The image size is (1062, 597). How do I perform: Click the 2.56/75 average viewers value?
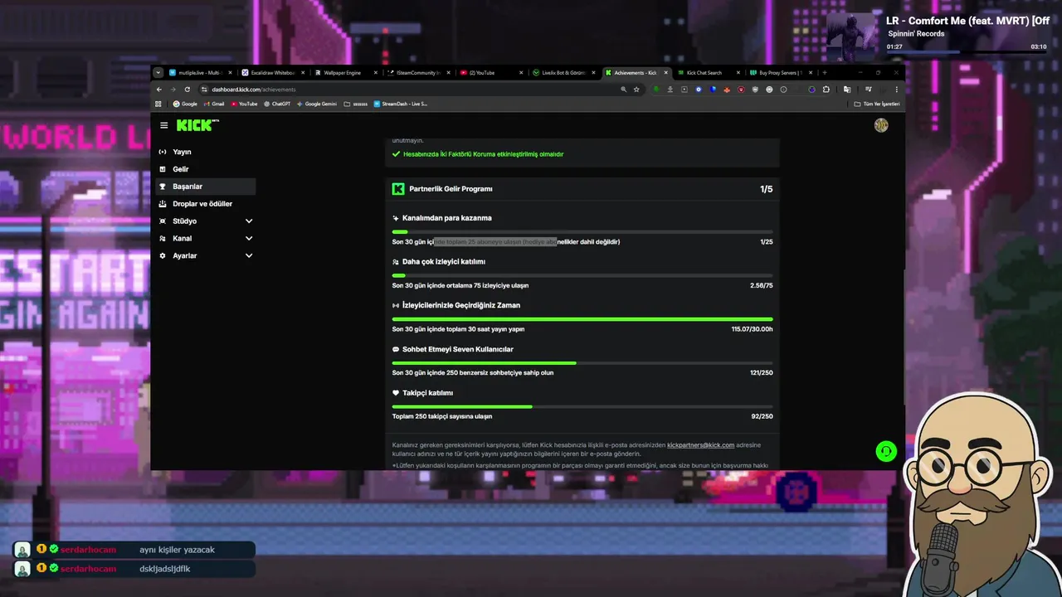(762, 285)
